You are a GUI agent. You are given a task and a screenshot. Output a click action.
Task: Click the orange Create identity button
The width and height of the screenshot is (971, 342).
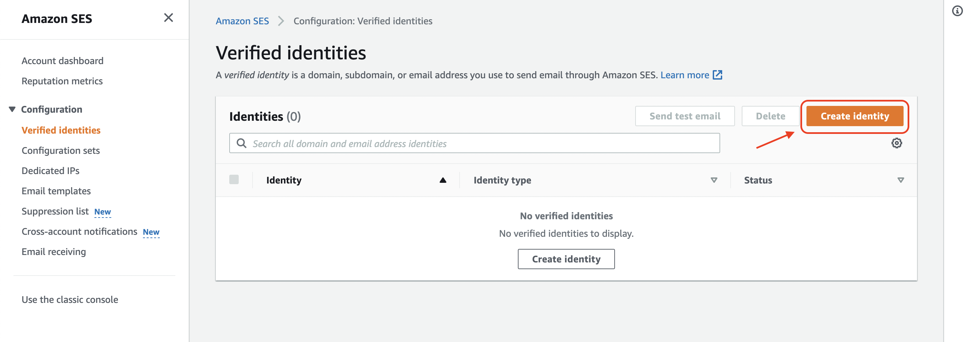855,116
